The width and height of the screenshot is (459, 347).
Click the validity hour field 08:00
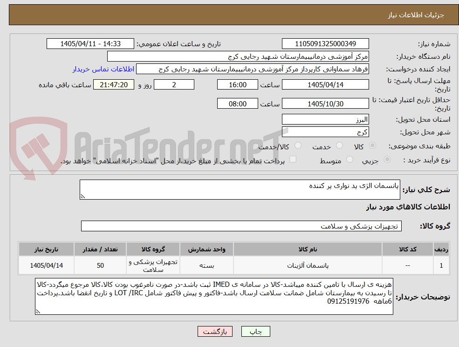[x=237, y=104]
